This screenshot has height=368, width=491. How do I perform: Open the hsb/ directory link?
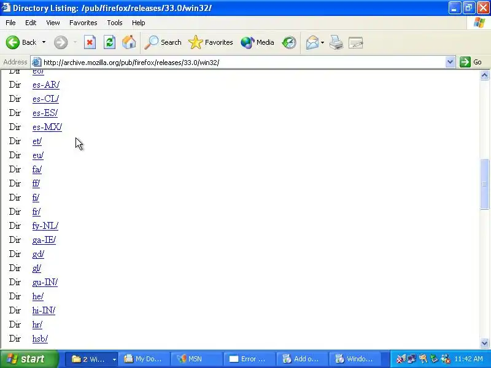(40, 339)
